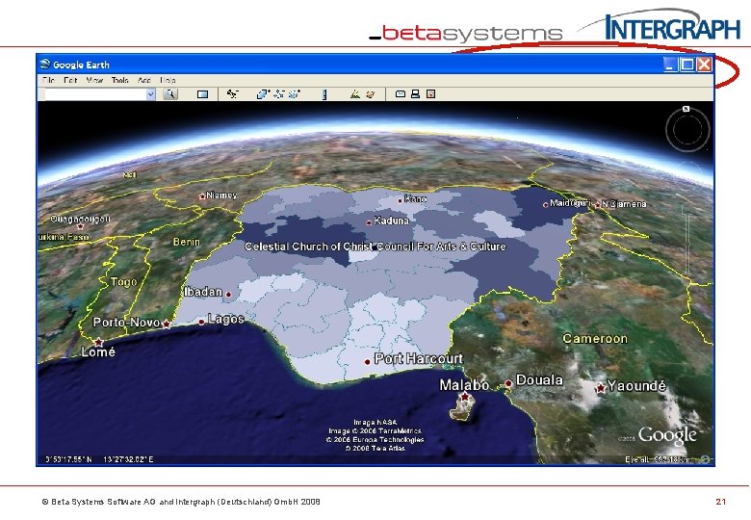The height and width of the screenshot is (520, 751).
Task: Click the Douala placemark dot
Action: 508,383
